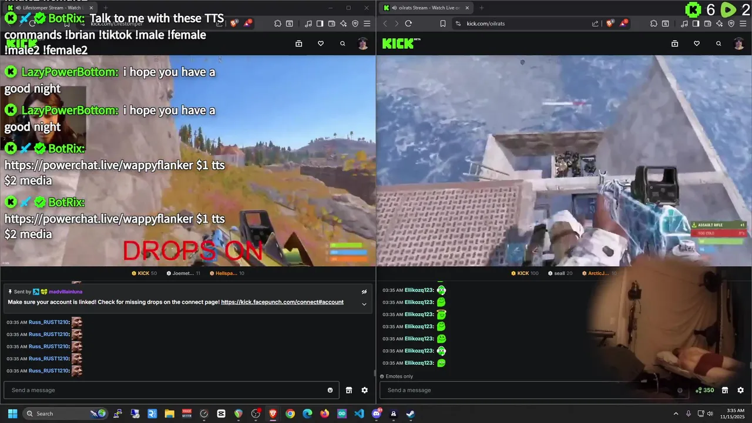Click the taskbar Search box
This screenshot has width=752, height=423.
tap(66, 414)
